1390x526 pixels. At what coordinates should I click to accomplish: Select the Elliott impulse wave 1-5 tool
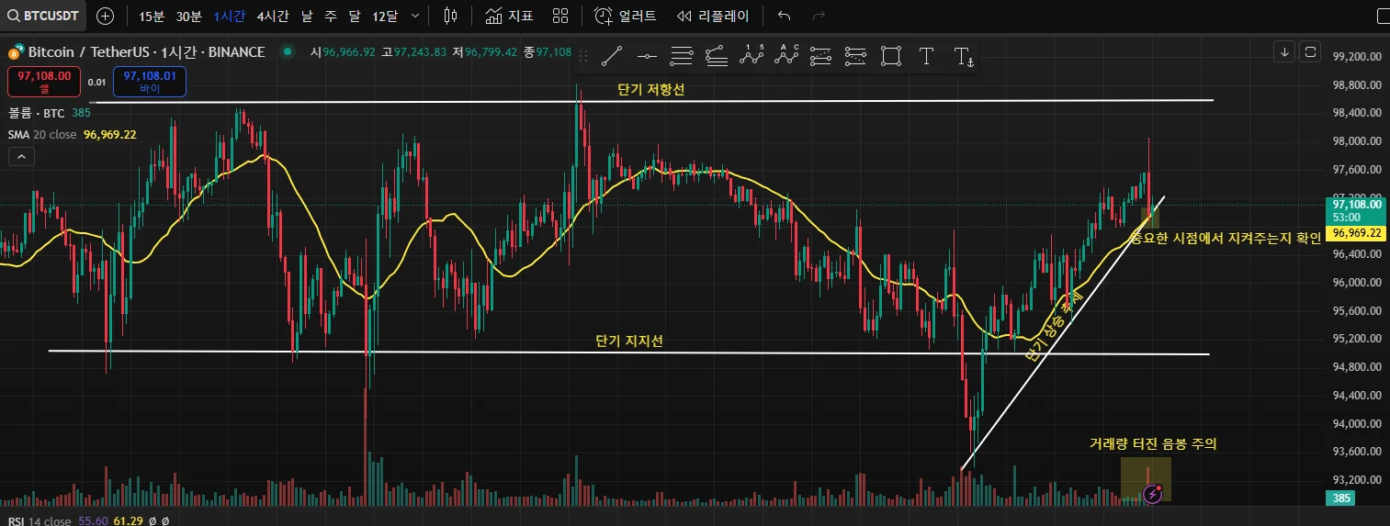pos(752,57)
